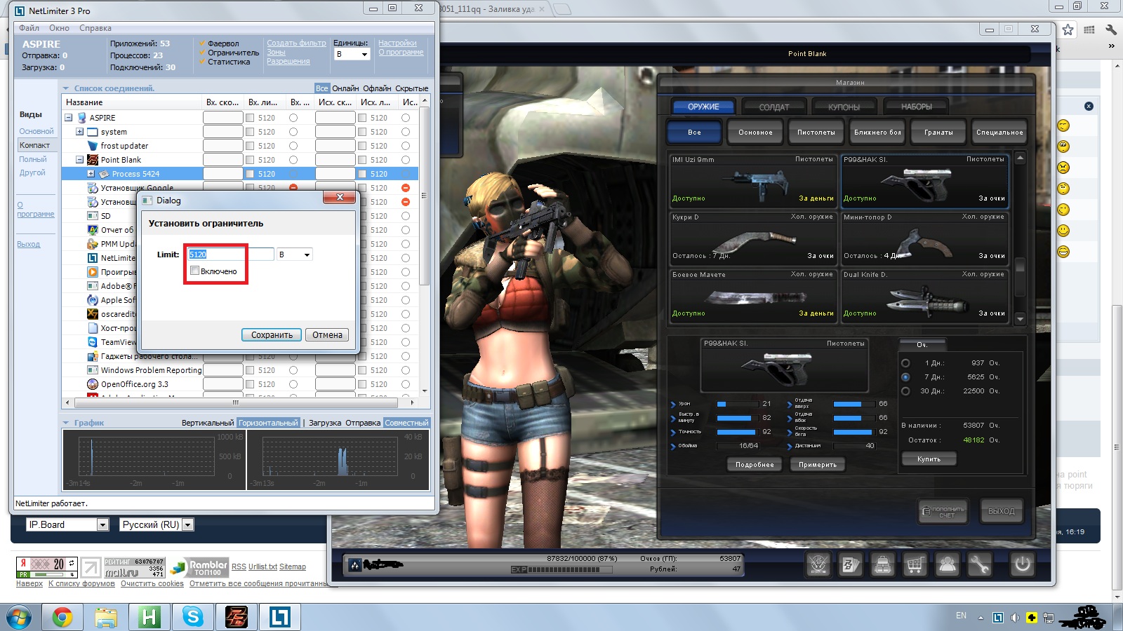Open the Создать фильтр link
Image resolution: width=1123 pixels, height=631 pixels.
(x=296, y=43)
